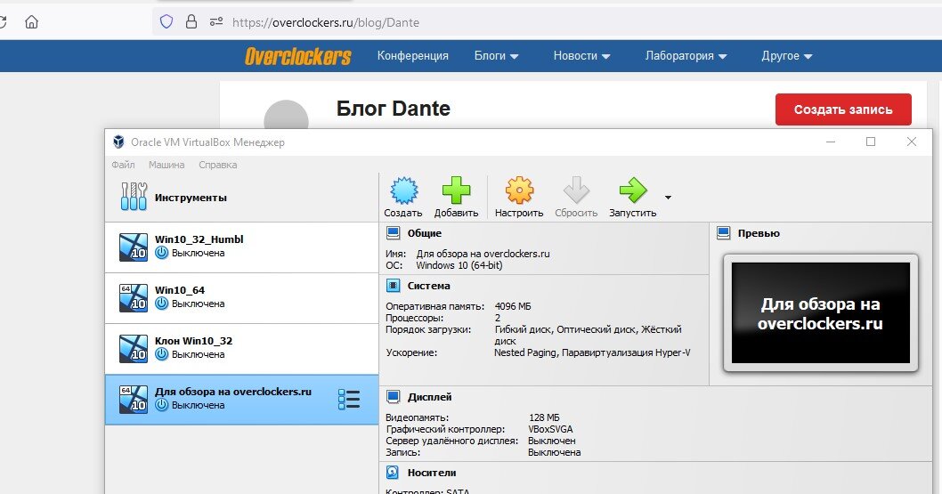Open the Носители section header
The height and width of the screenshot is (494, 942).
coord(431,473)
